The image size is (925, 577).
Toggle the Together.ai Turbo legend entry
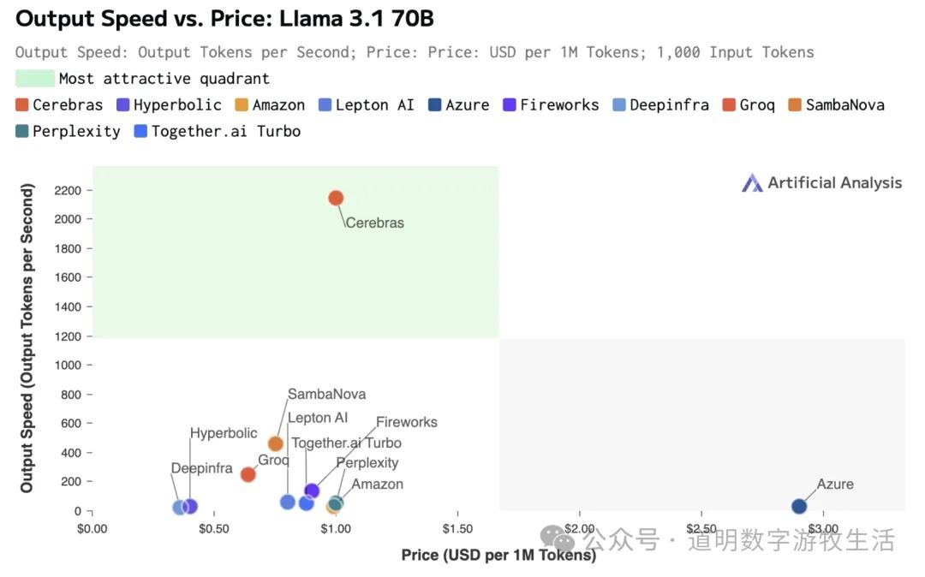point(217,132)
